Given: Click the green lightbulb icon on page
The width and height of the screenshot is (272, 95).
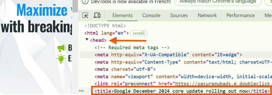Looking at the screenshot, I should coord(61,58).
